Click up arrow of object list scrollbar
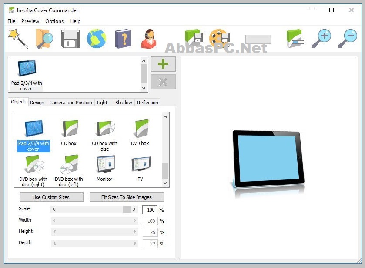 coord(165,116)
